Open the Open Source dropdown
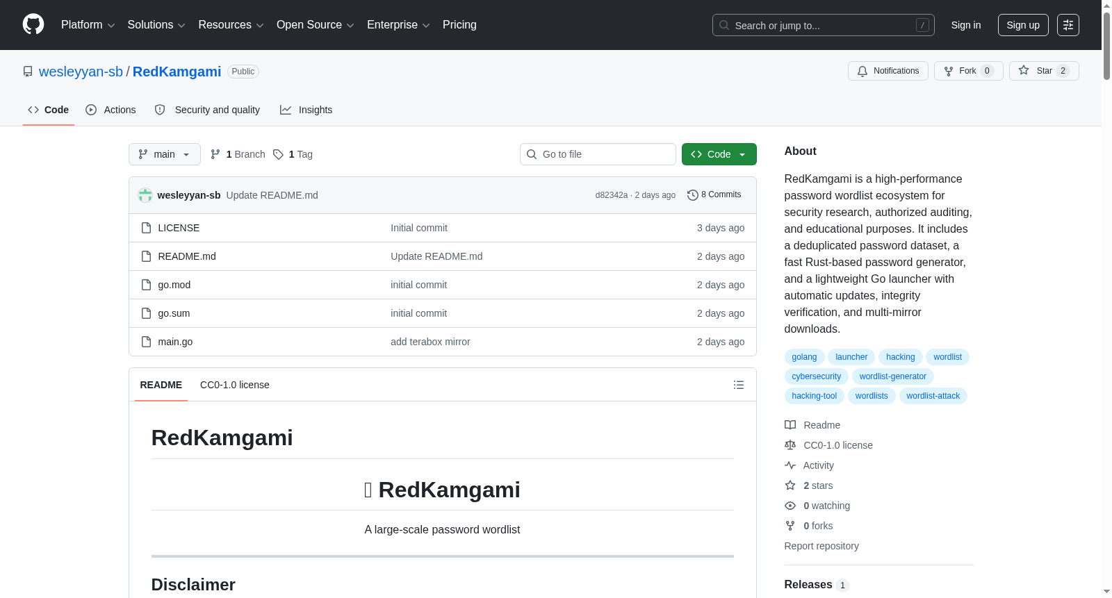This screenshot has width=1112, height=598. (316, 25)
